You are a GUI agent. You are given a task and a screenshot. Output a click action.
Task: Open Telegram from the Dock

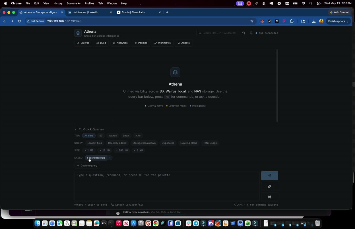click(196, 223)
